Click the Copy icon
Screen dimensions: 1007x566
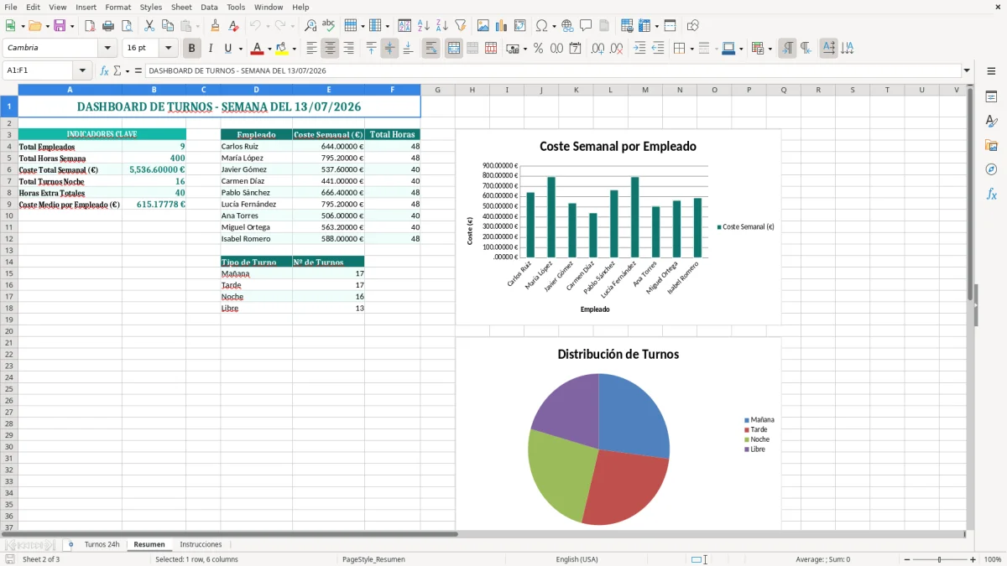(168, 26)
